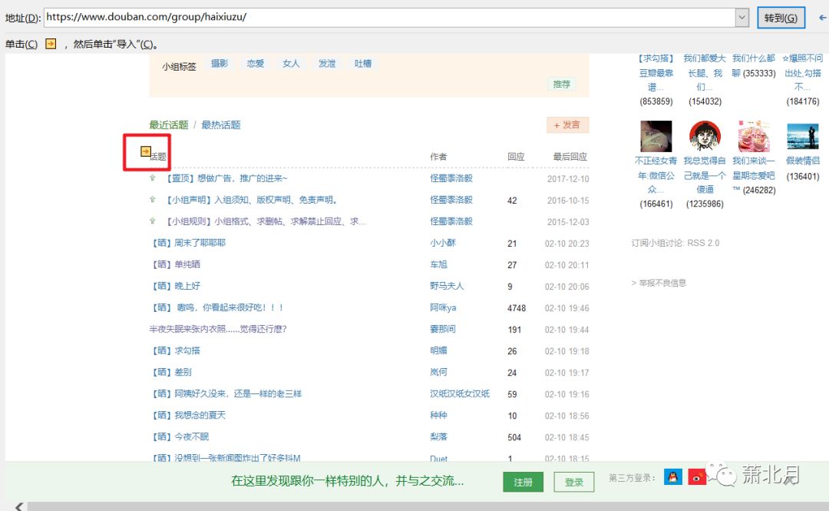
Task: Open the 【求勾搭】豆瓣最靠谱 group link
Action: [656, 72]
